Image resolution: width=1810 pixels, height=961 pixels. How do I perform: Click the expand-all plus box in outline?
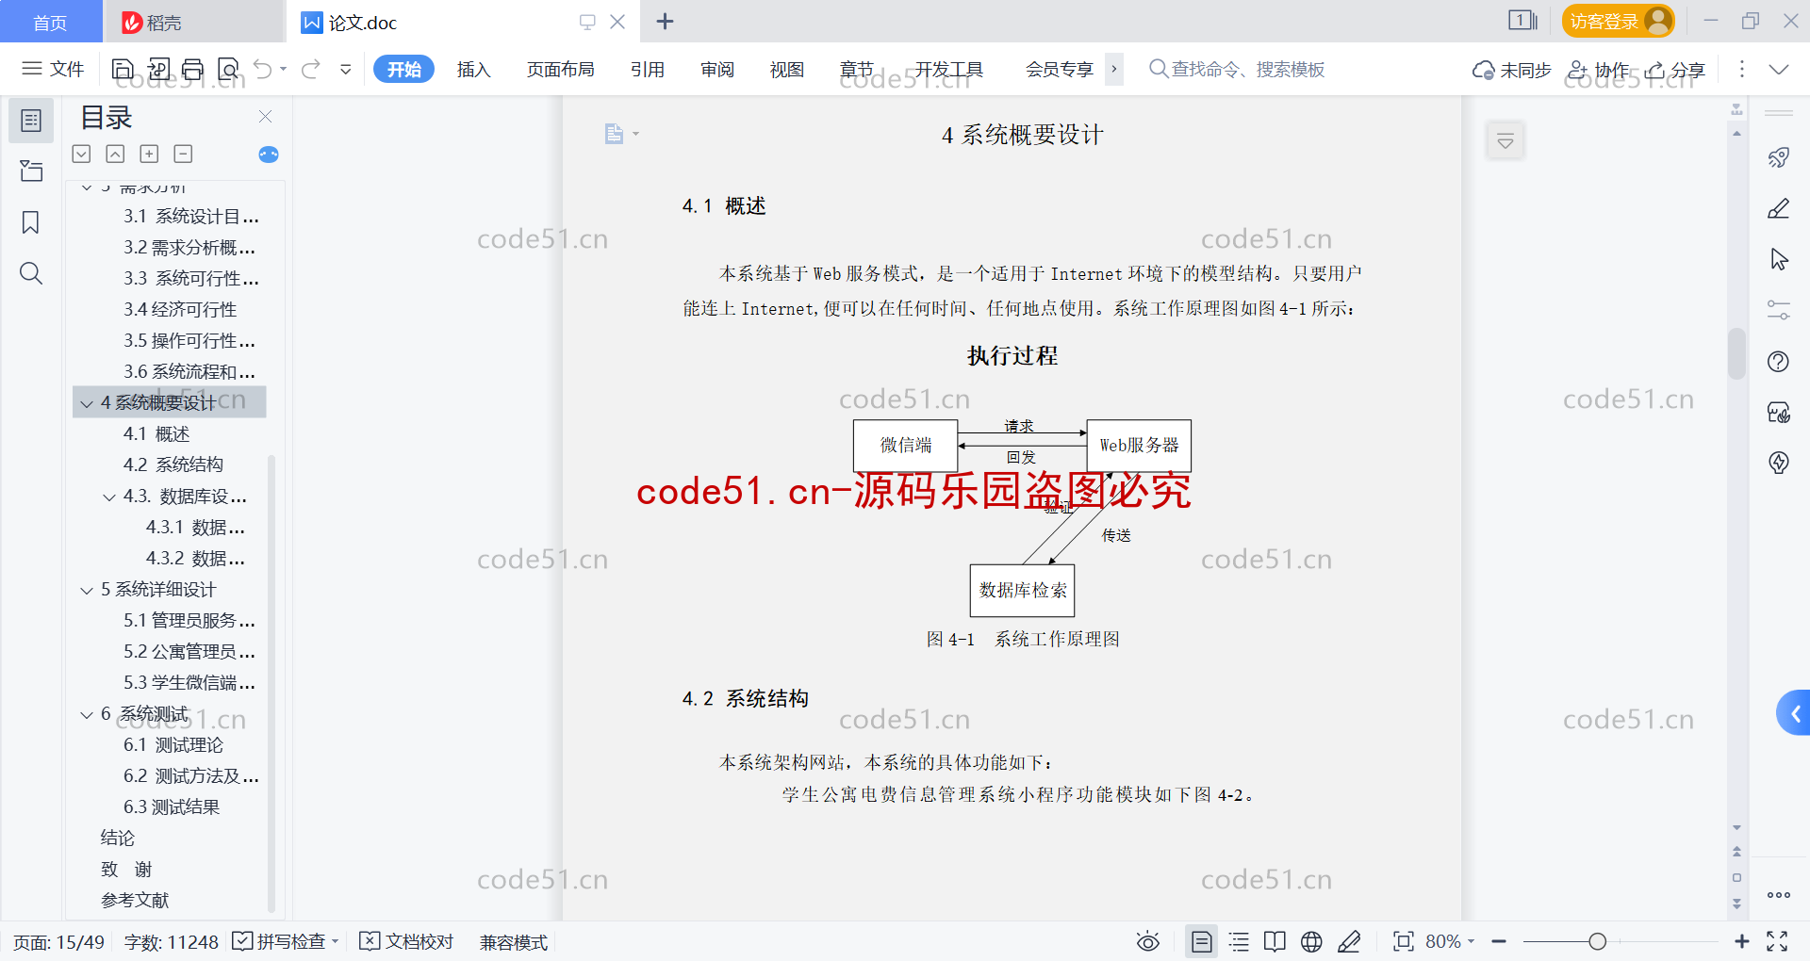pyautogui.click(x=149, y=154)
